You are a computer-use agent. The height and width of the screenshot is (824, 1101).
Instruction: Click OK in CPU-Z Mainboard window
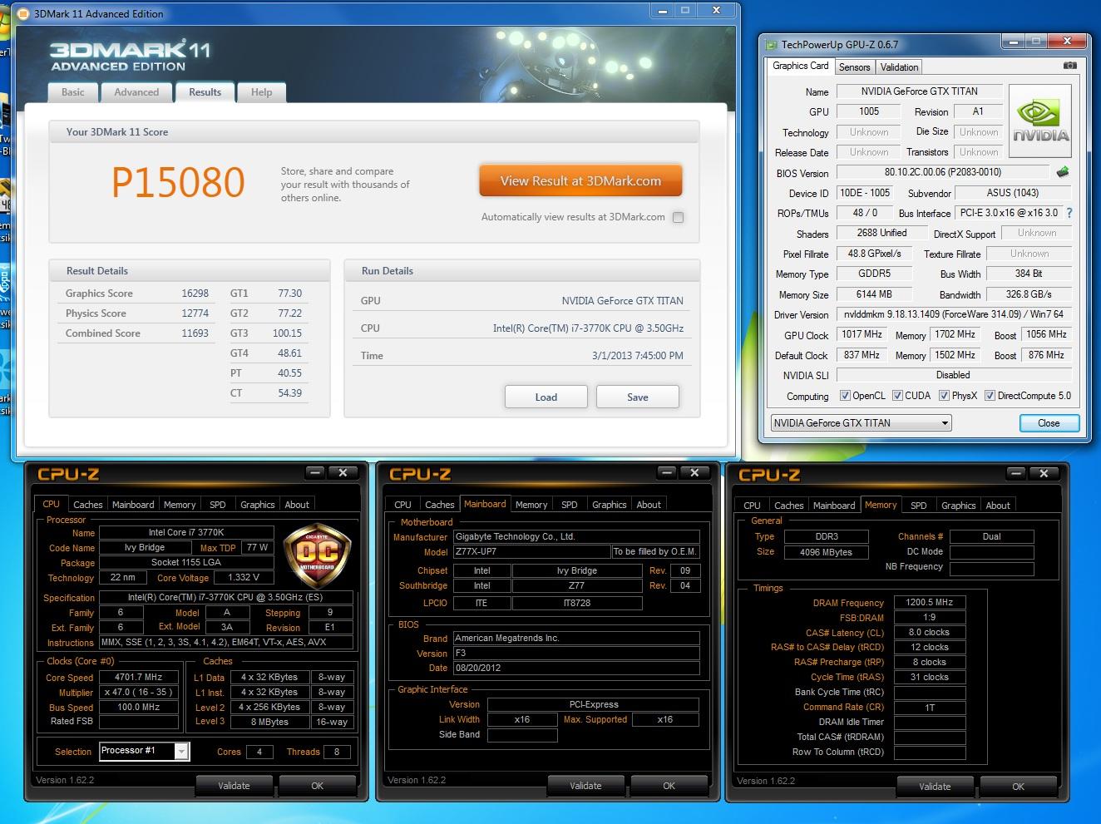coord(669,785)
